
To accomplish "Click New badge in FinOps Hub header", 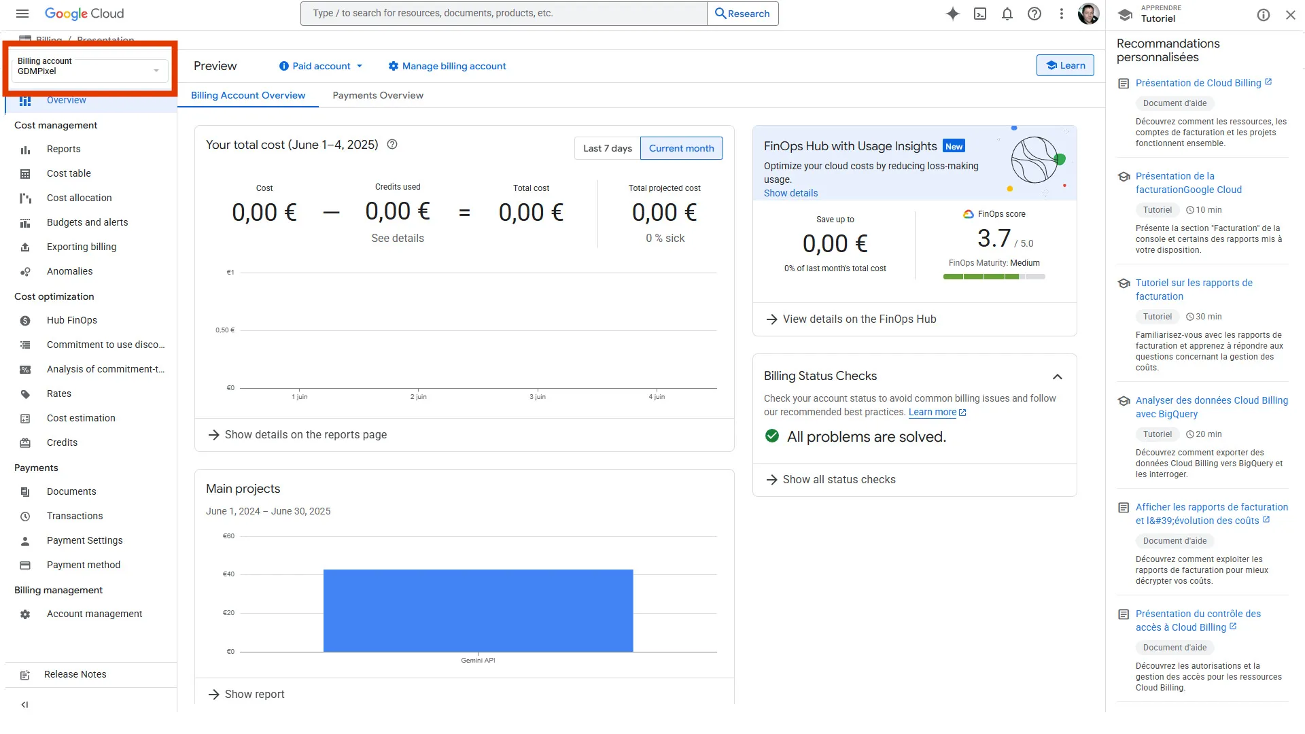I will 954,146.
